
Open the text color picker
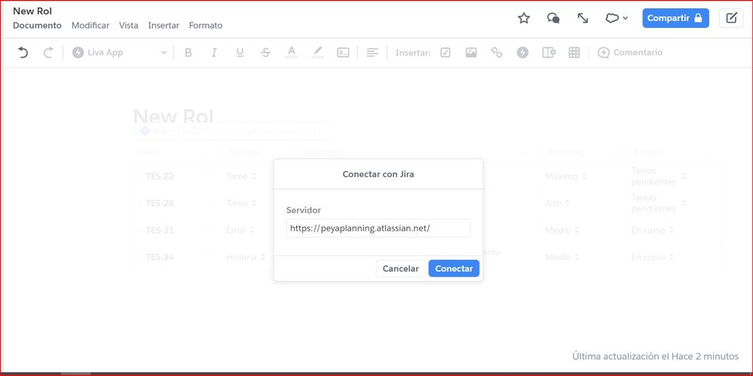[x=292, y=52]
